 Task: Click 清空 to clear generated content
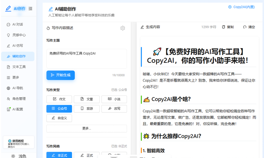click(x=249, y=27)
